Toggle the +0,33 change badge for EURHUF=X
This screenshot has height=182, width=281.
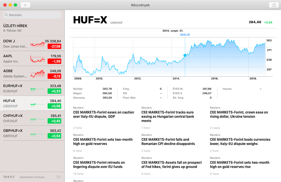(x=54, y=91)
